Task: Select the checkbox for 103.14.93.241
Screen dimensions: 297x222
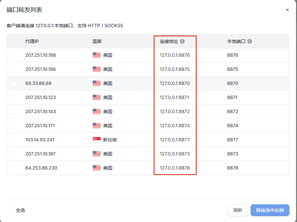Action: (13, 140)
